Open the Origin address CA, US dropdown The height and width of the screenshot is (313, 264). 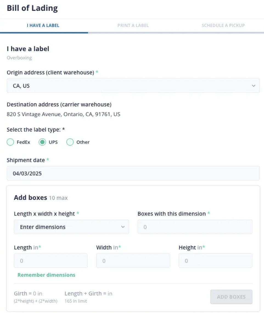133,86
